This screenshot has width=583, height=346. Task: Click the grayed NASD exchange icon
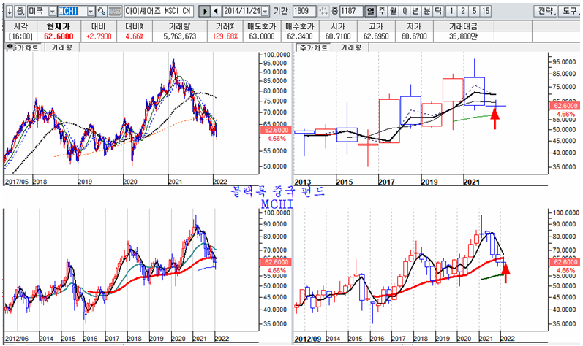click(115, 12)
